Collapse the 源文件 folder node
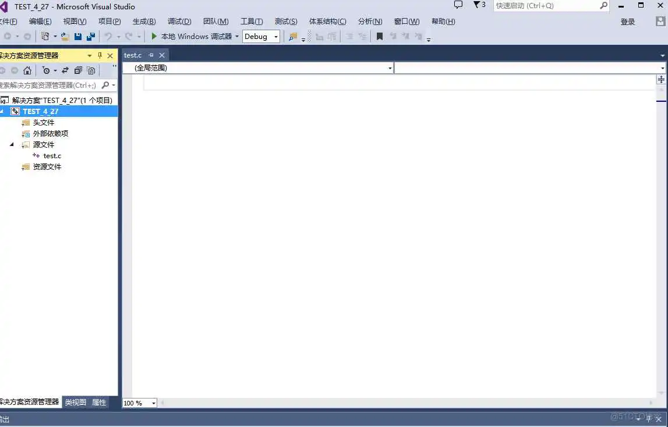 tap(12, 145)
